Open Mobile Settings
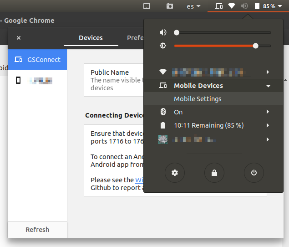The height and width of the screenshot is (247, 289). pyautogui.click(x=213, y=99)
